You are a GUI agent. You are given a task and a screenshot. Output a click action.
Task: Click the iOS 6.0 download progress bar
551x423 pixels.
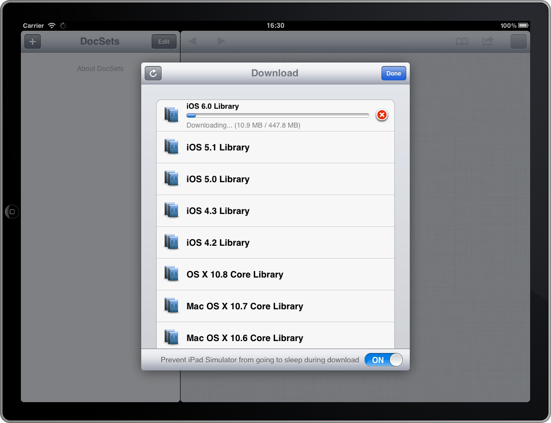pyautogui.click(x=277, y=115)
